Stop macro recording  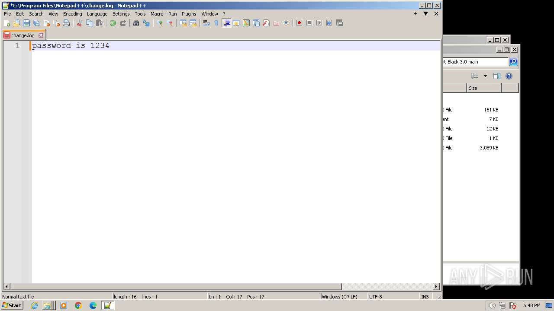pos(309,23)
